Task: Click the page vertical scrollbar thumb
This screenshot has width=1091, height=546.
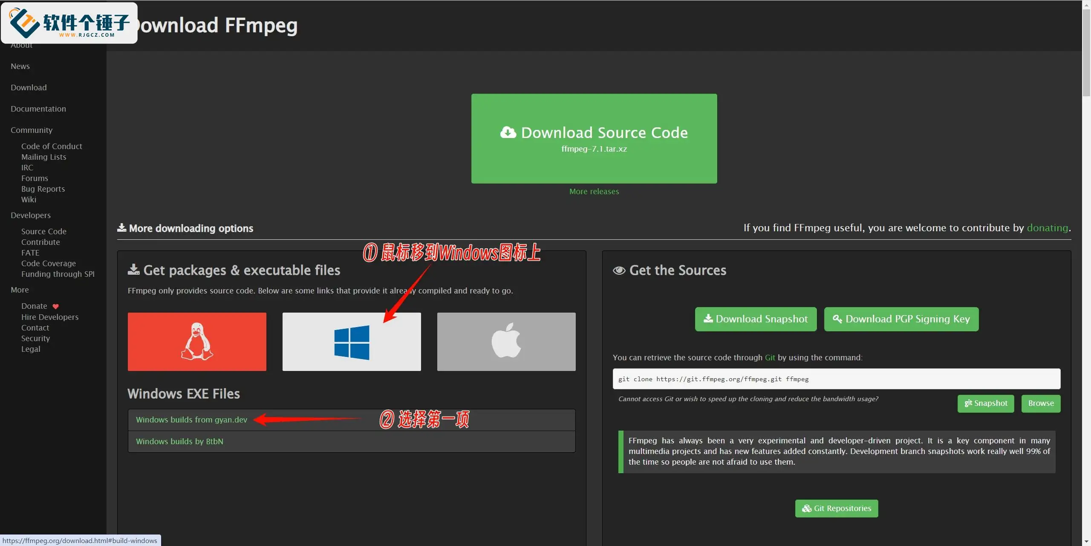Action: point(1086,53)
